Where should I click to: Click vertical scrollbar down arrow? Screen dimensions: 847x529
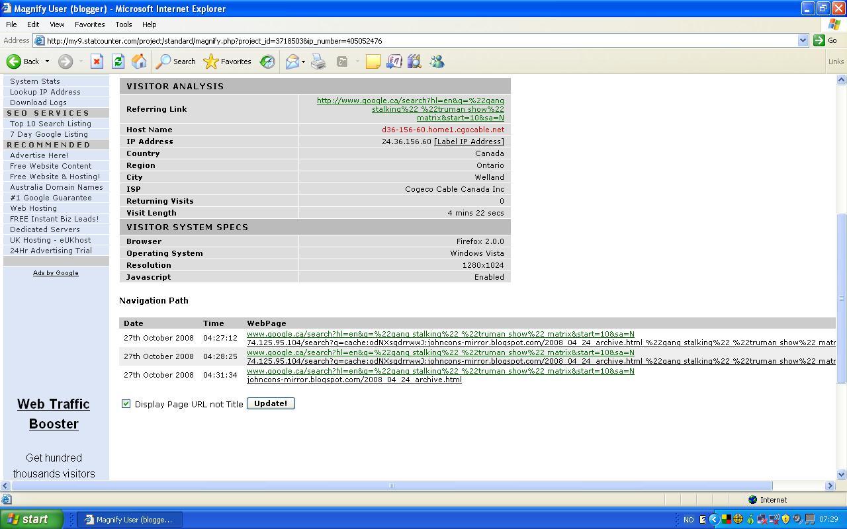point(842,474)
